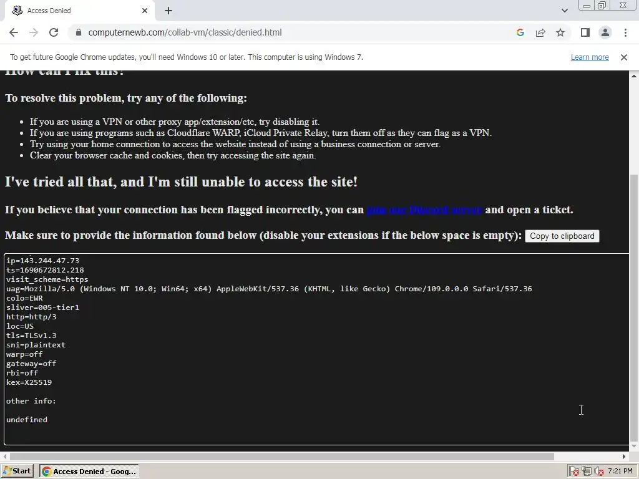Image resolution: width=639 pixels, height=479 pixels.
Task: Click the Chrome Access Denied taskbar item
Action: tap(89, 472)
